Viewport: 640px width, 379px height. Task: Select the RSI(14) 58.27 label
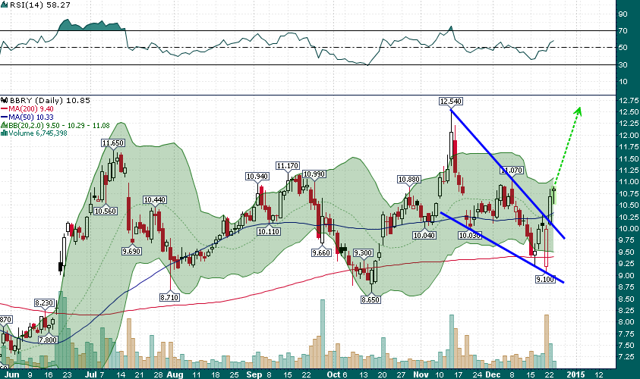pyautogui.click(x=39, y=5)
